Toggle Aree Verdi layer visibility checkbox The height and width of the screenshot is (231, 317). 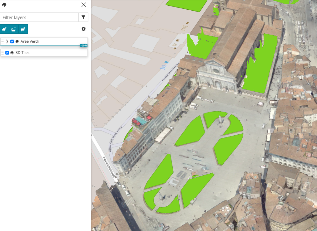pos(12,41)
